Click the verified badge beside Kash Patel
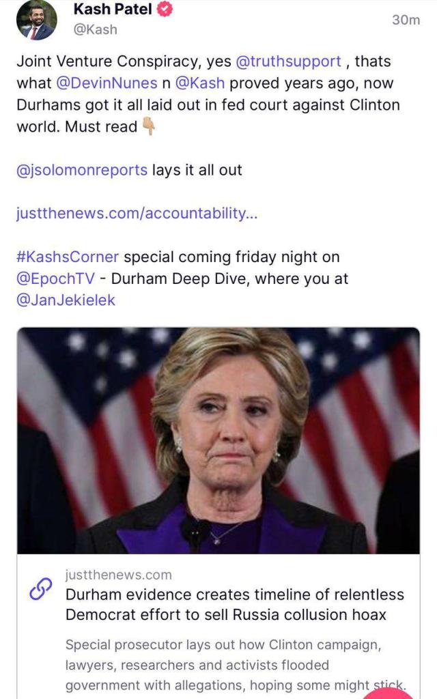Image resolution: width=437 pixels, height=699 pixels. tap(165, 9)
